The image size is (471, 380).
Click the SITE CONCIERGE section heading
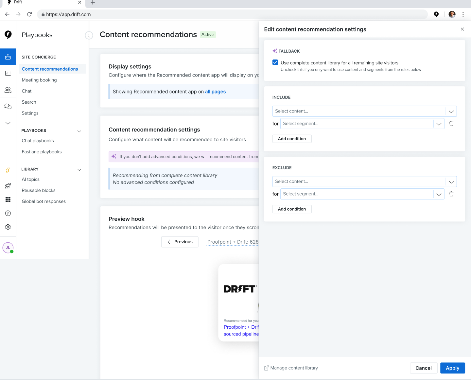pyautogui.click(x=39, y=57)
